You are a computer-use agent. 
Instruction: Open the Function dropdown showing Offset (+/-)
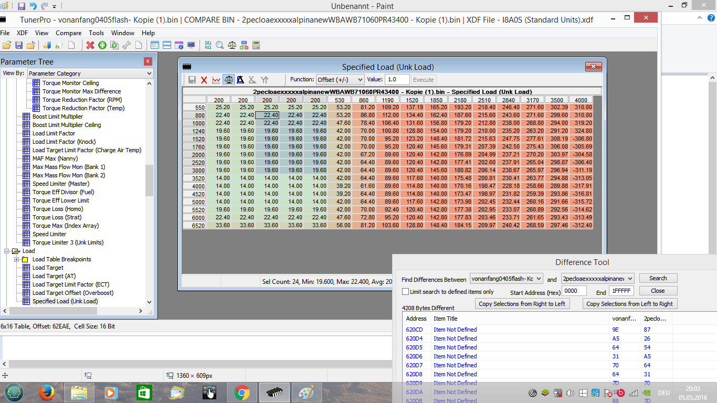(340, 80)
